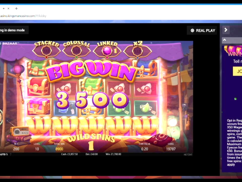Click the Stacked wild feature gem
The width and height of the screenshot is (242, 182).
[x=46, y=51]
